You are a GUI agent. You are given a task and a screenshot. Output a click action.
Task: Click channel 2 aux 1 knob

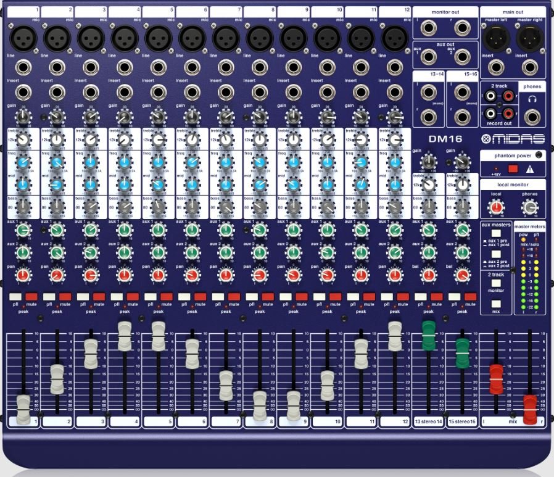[57, 230]
